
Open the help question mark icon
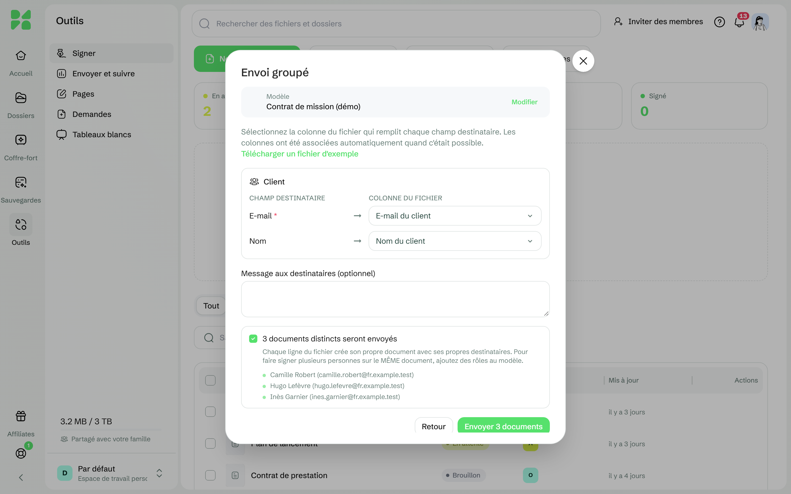[x=719, y=22]
